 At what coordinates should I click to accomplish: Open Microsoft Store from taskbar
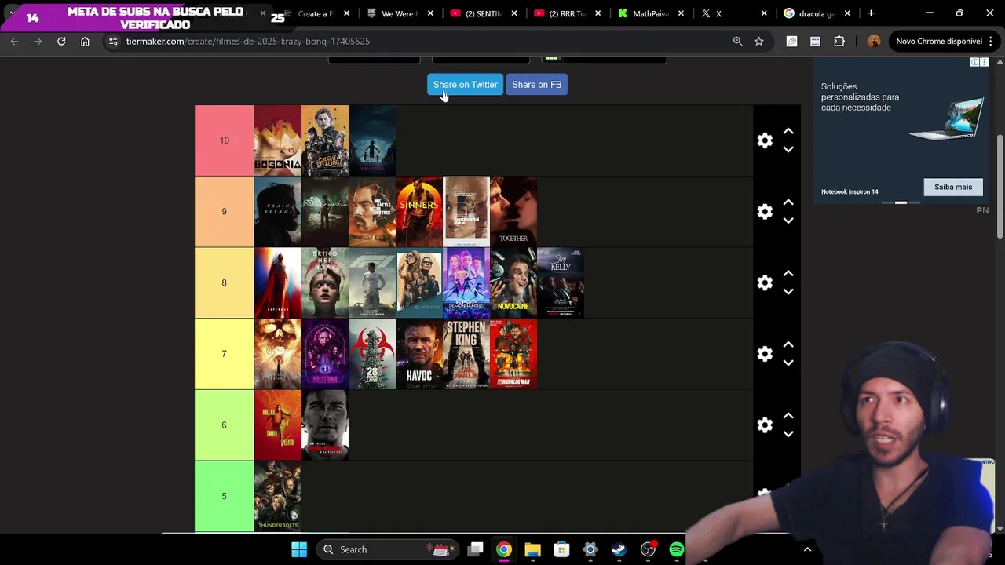561,549
